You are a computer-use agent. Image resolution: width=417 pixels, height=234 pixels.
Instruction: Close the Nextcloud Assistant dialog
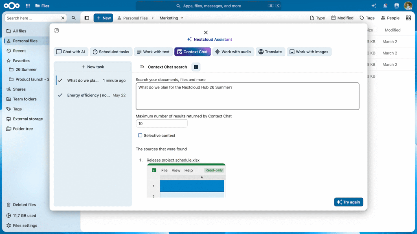(206, 32)
